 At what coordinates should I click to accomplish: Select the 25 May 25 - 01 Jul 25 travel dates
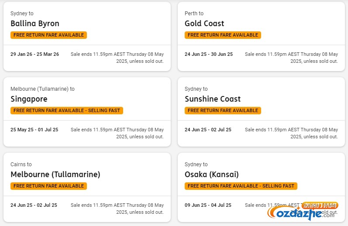point(34,130)
